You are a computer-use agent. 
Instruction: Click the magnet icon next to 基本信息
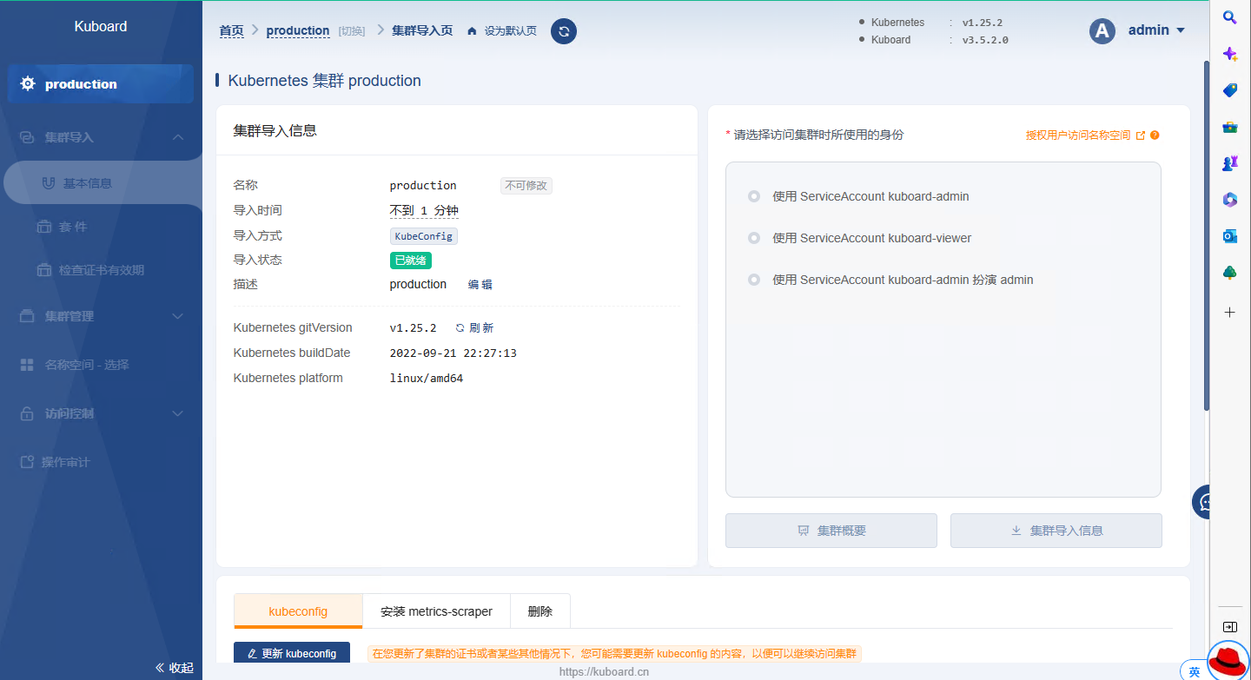click(x=49, y=183)
